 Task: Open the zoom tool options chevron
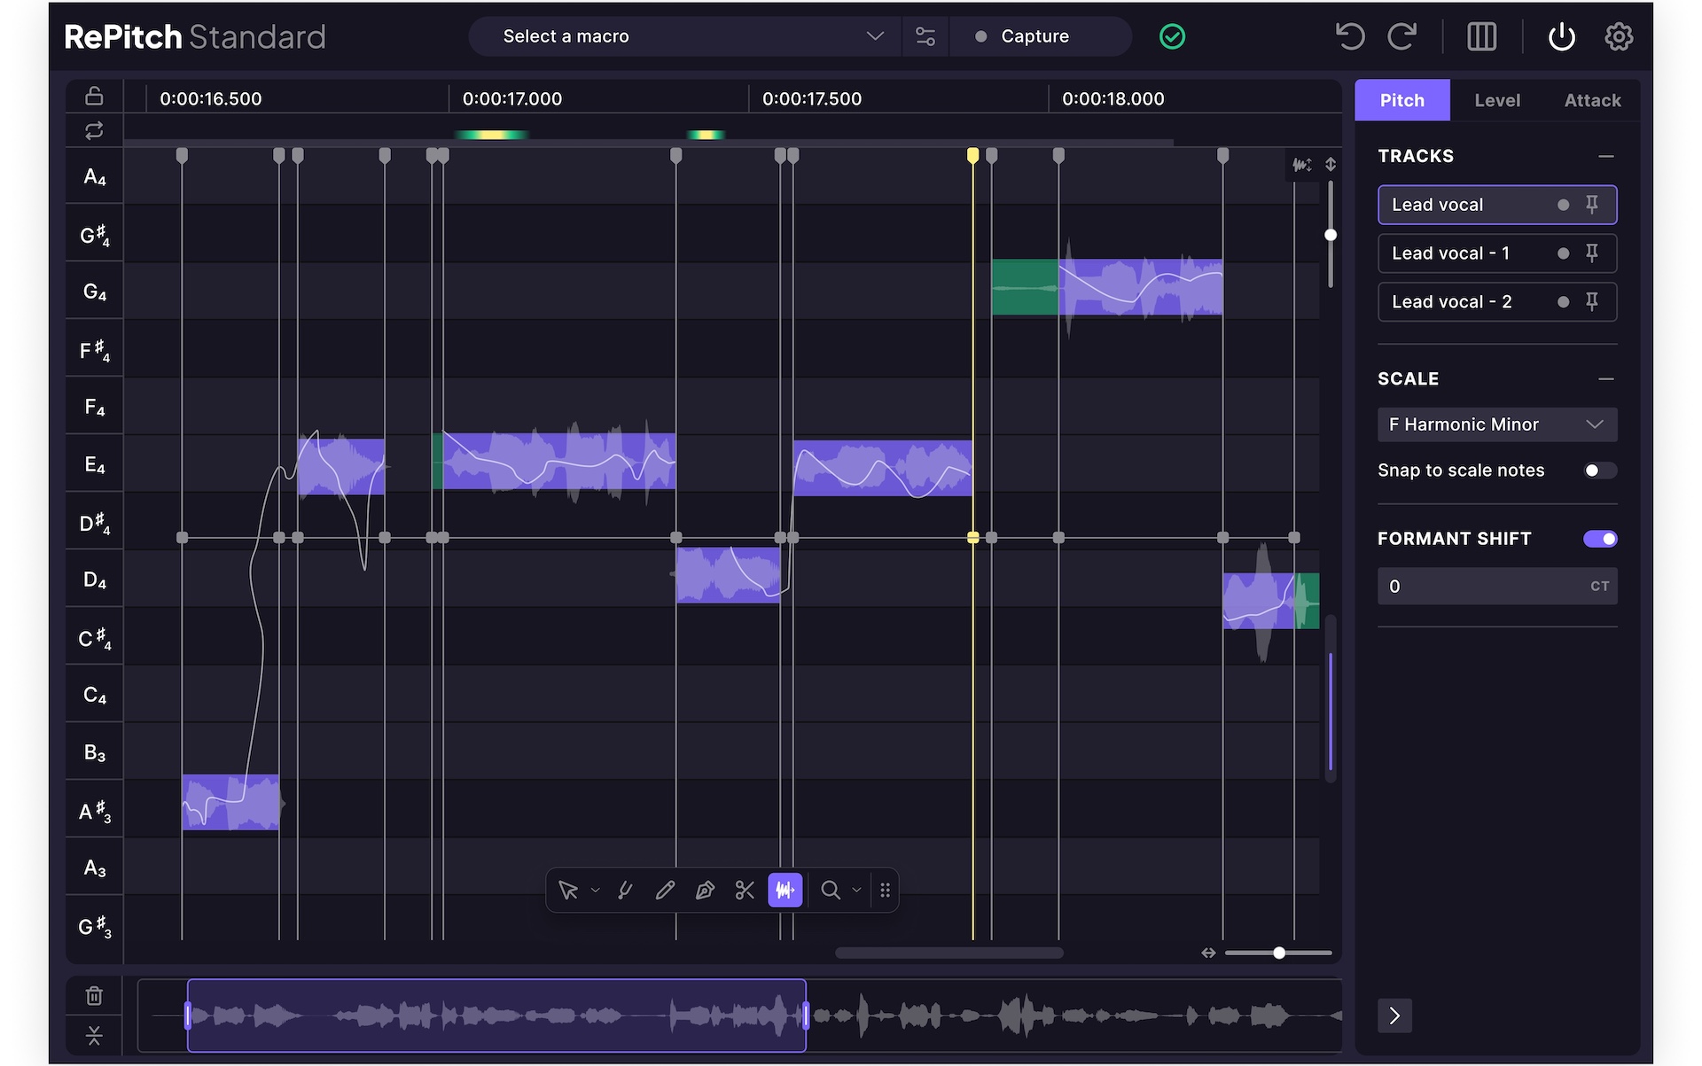[x=855, y=890]
